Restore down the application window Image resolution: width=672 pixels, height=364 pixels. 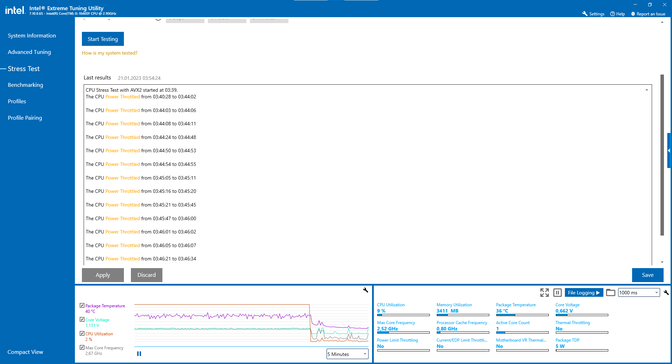[x=650, y=5]
